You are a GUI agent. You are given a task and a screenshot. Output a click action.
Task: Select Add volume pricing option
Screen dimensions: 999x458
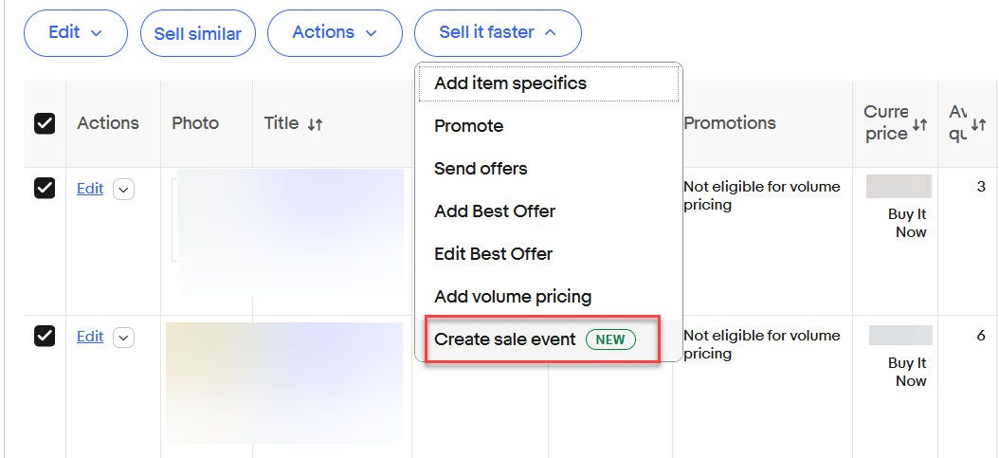[513, 297]
